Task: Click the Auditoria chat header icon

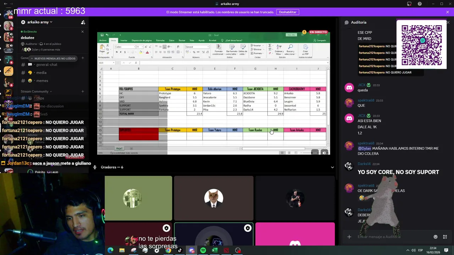Action: click(347, 22)
